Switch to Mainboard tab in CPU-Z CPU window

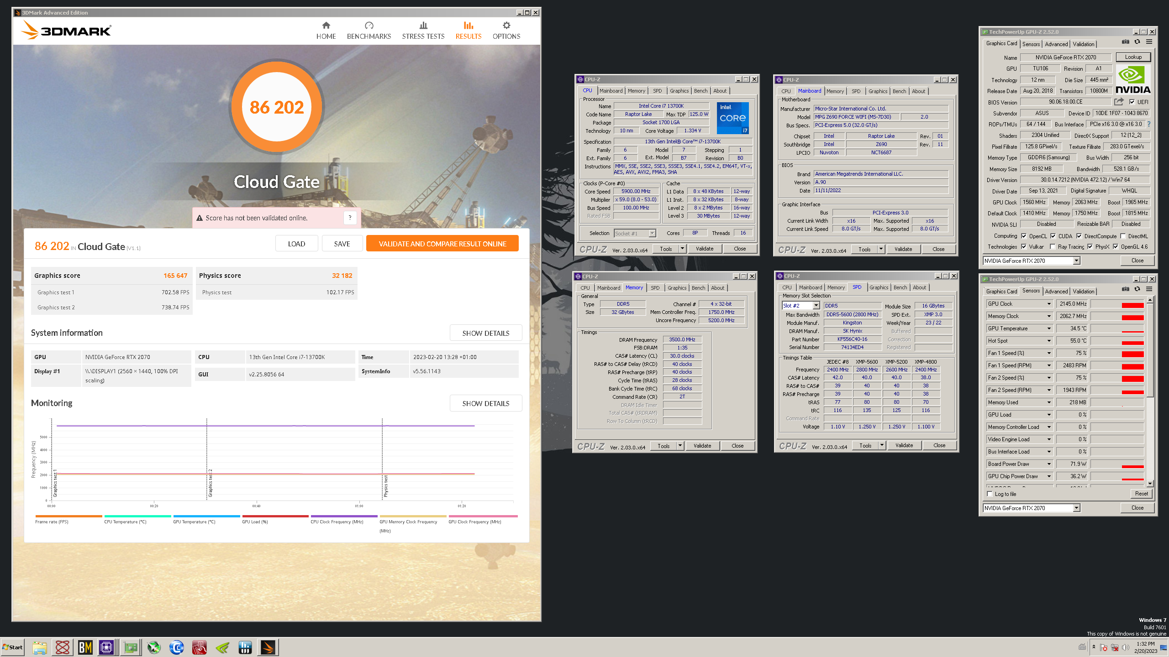coord(611,91)
